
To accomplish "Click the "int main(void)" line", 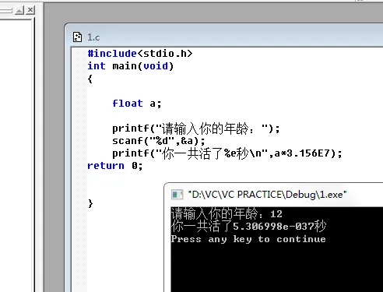I will [x=130, y=66].
